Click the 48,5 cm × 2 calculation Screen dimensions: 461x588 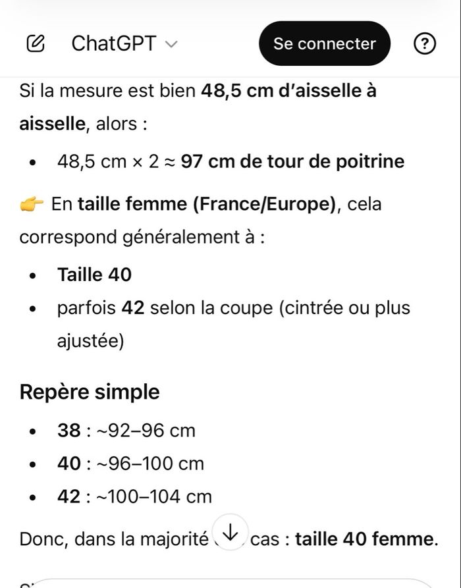(x=108, y=161)
